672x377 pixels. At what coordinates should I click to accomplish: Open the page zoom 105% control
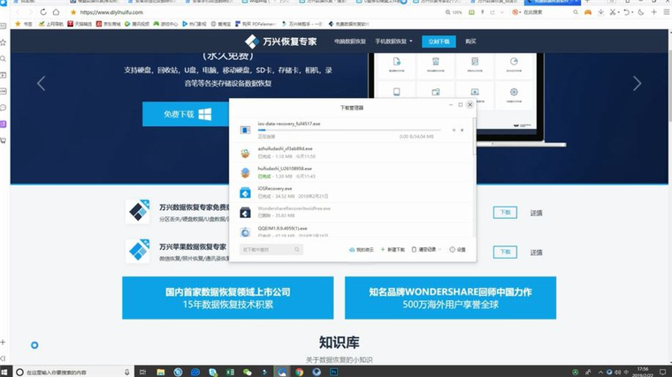pyautogui.click(x=454, y=12)
